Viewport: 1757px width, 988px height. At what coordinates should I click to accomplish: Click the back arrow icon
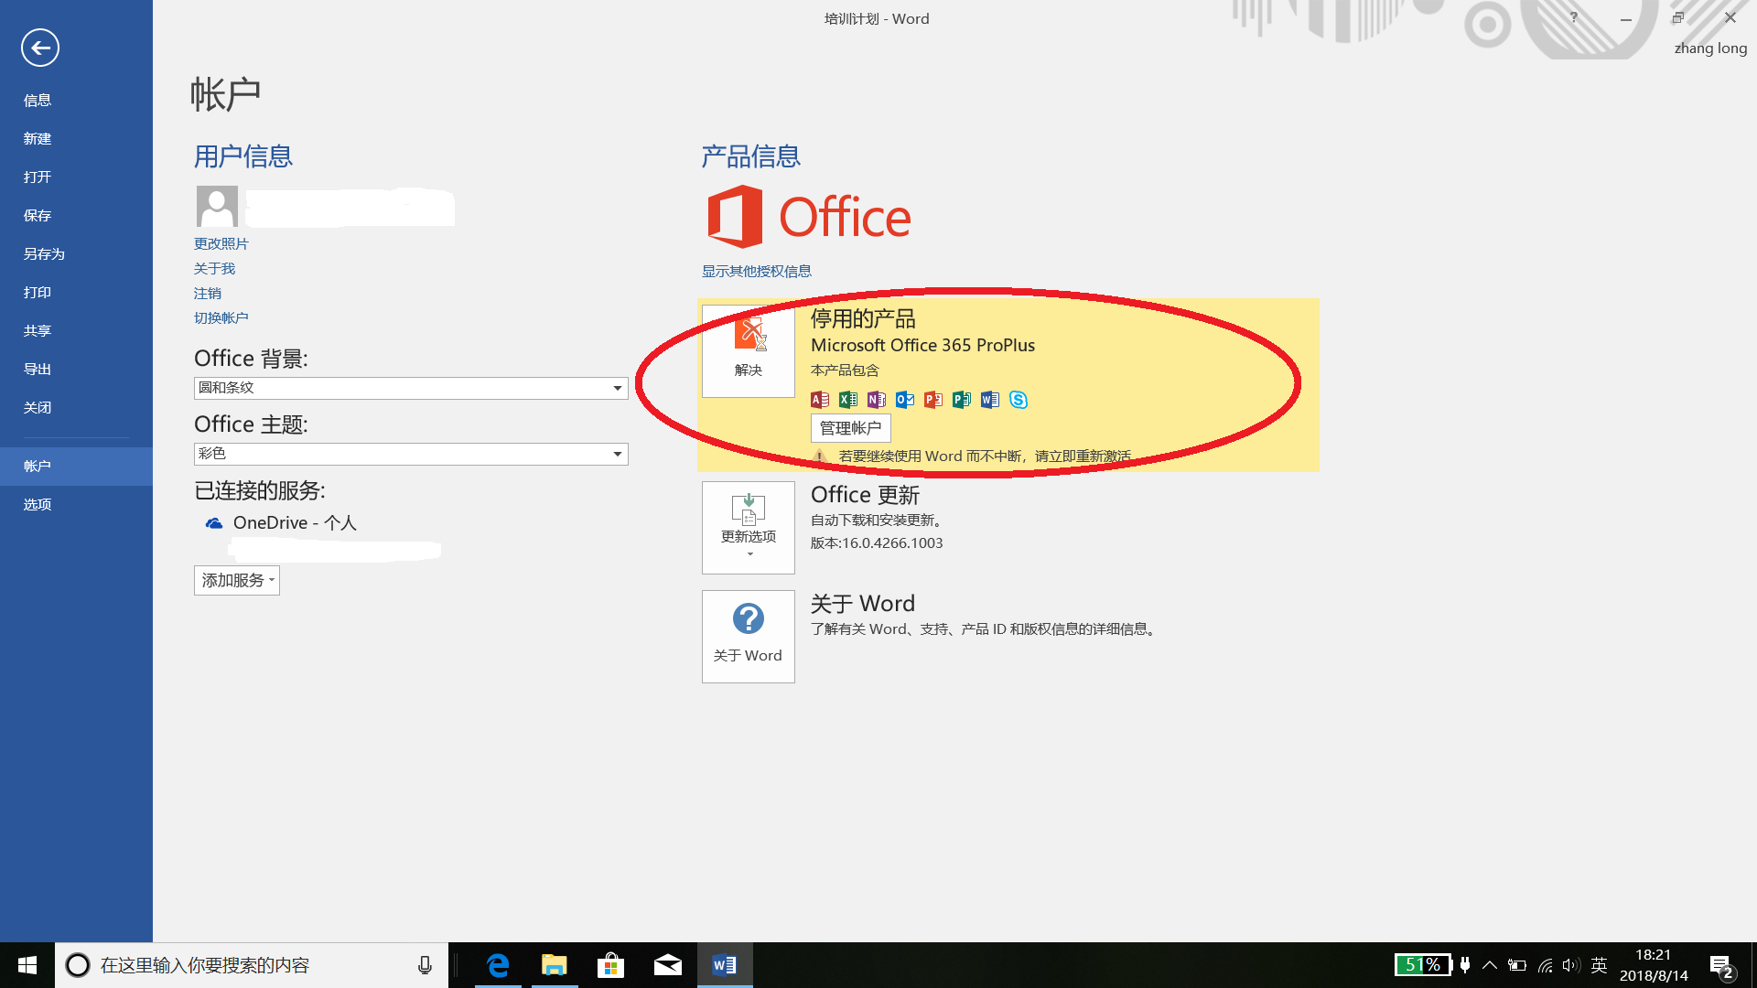point(40,48)
